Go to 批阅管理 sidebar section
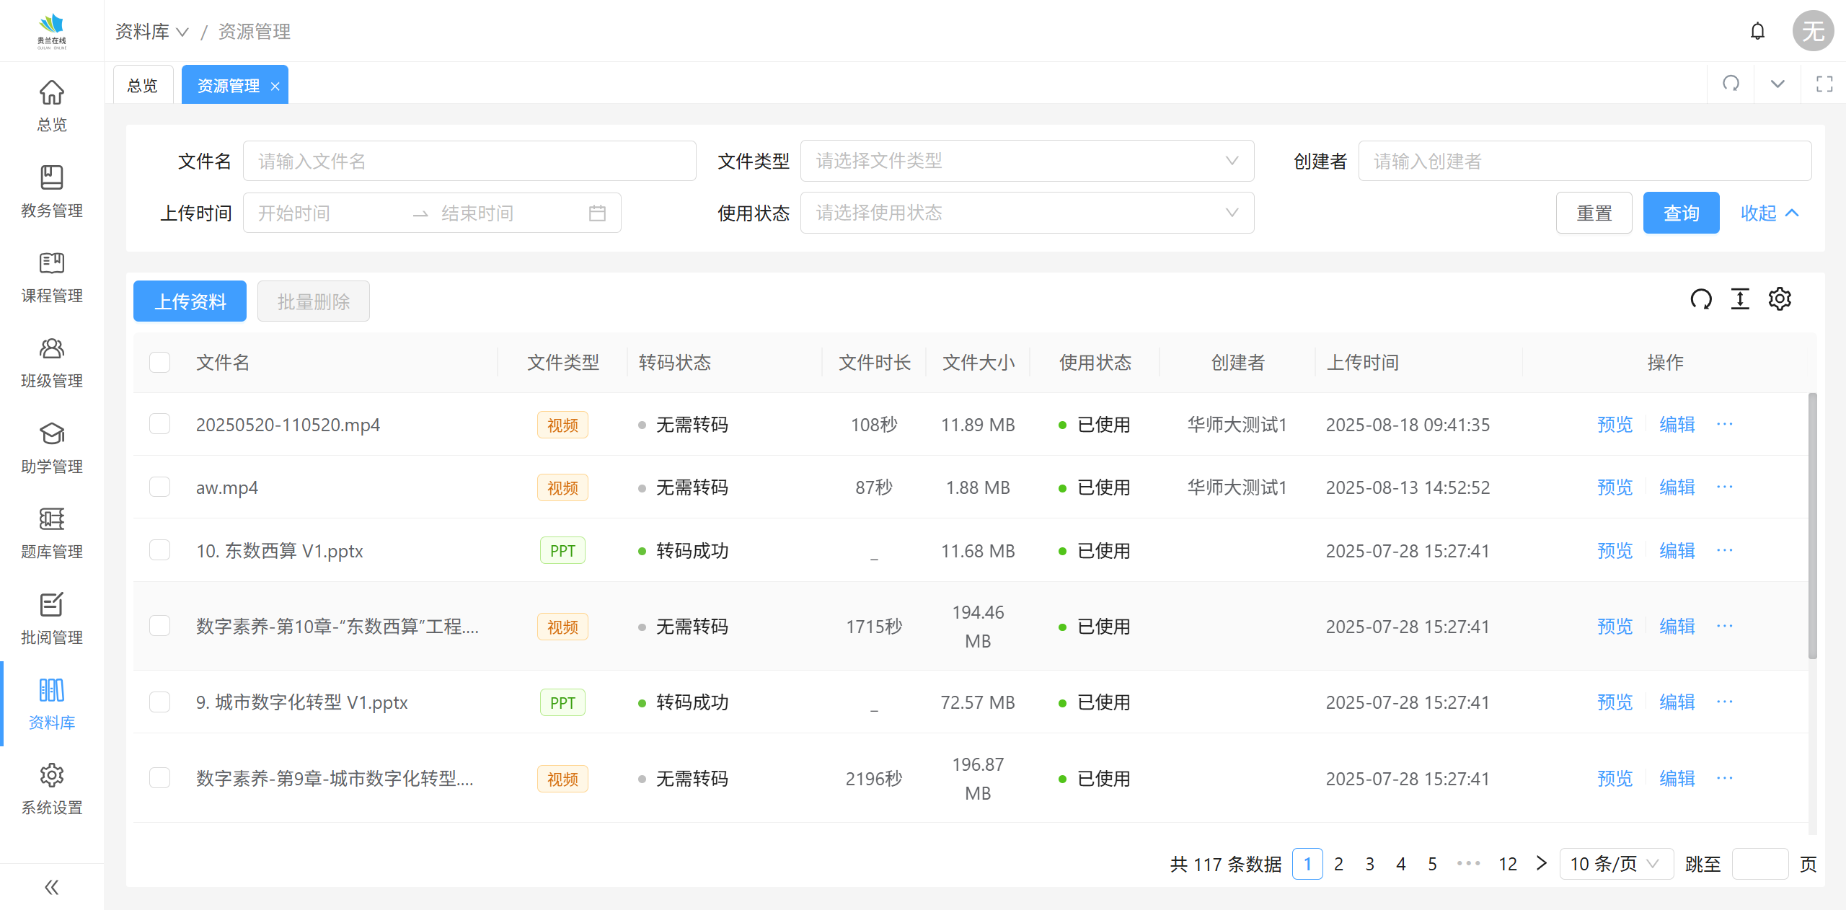 pos(52,619)
